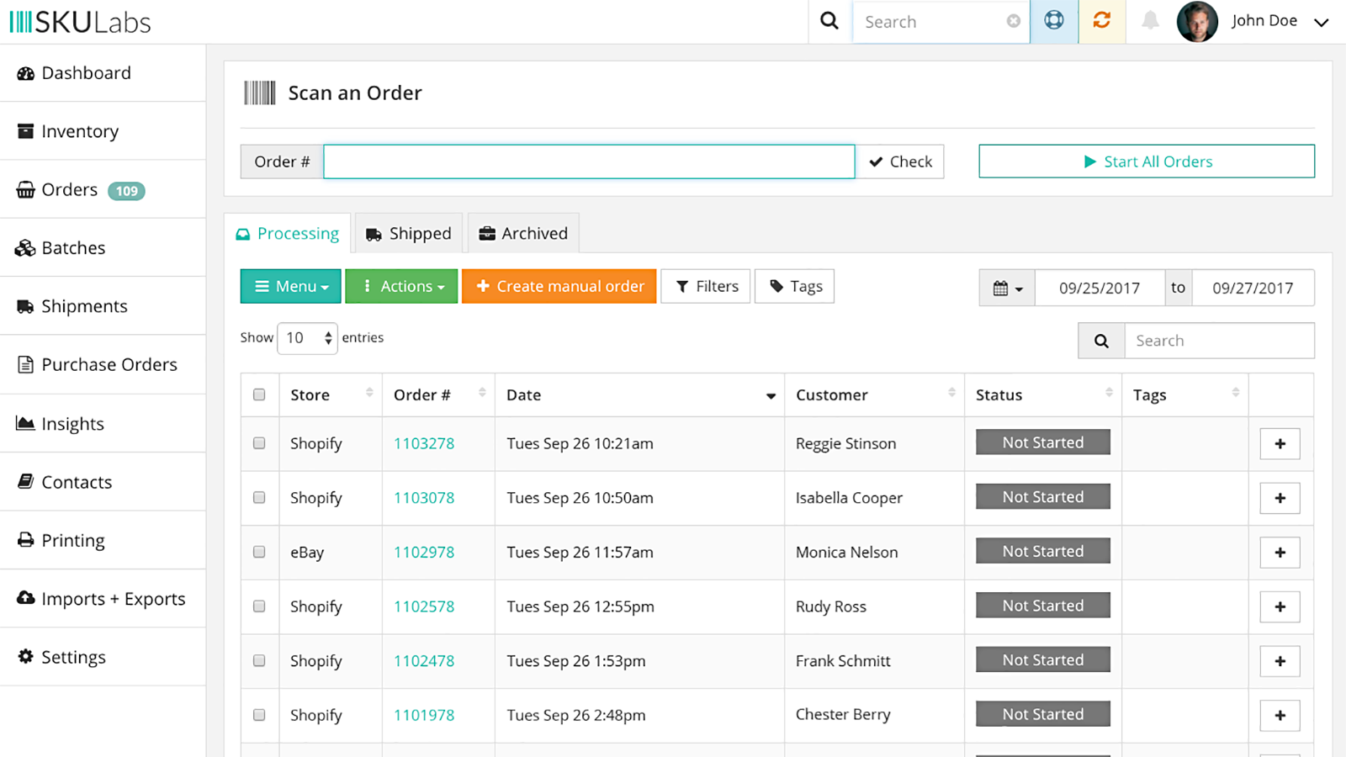The width and height of the screenshot is (1346, 757).
Task: Click plus button for order 1101978
Action: (1280, 715)
